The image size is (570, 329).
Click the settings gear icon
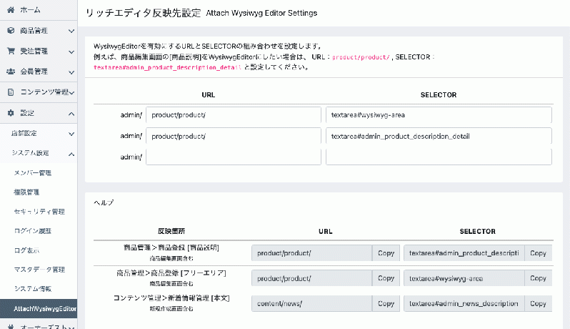[x=11, y=113]
